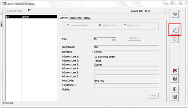Click the + Add button
Screen dimensions: 188x108
click(153, 96)
